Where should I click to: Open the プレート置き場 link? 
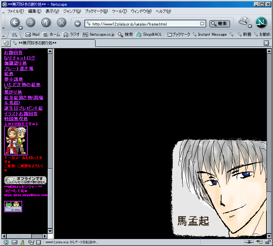19,69
